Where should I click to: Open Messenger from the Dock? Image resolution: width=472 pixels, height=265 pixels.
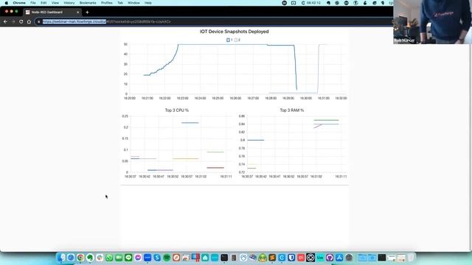138,258
